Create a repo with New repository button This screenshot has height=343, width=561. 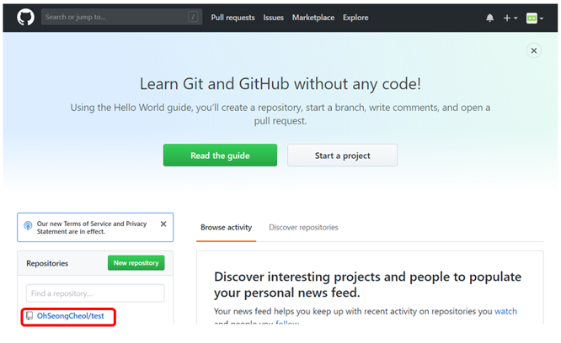coord(136,262)
